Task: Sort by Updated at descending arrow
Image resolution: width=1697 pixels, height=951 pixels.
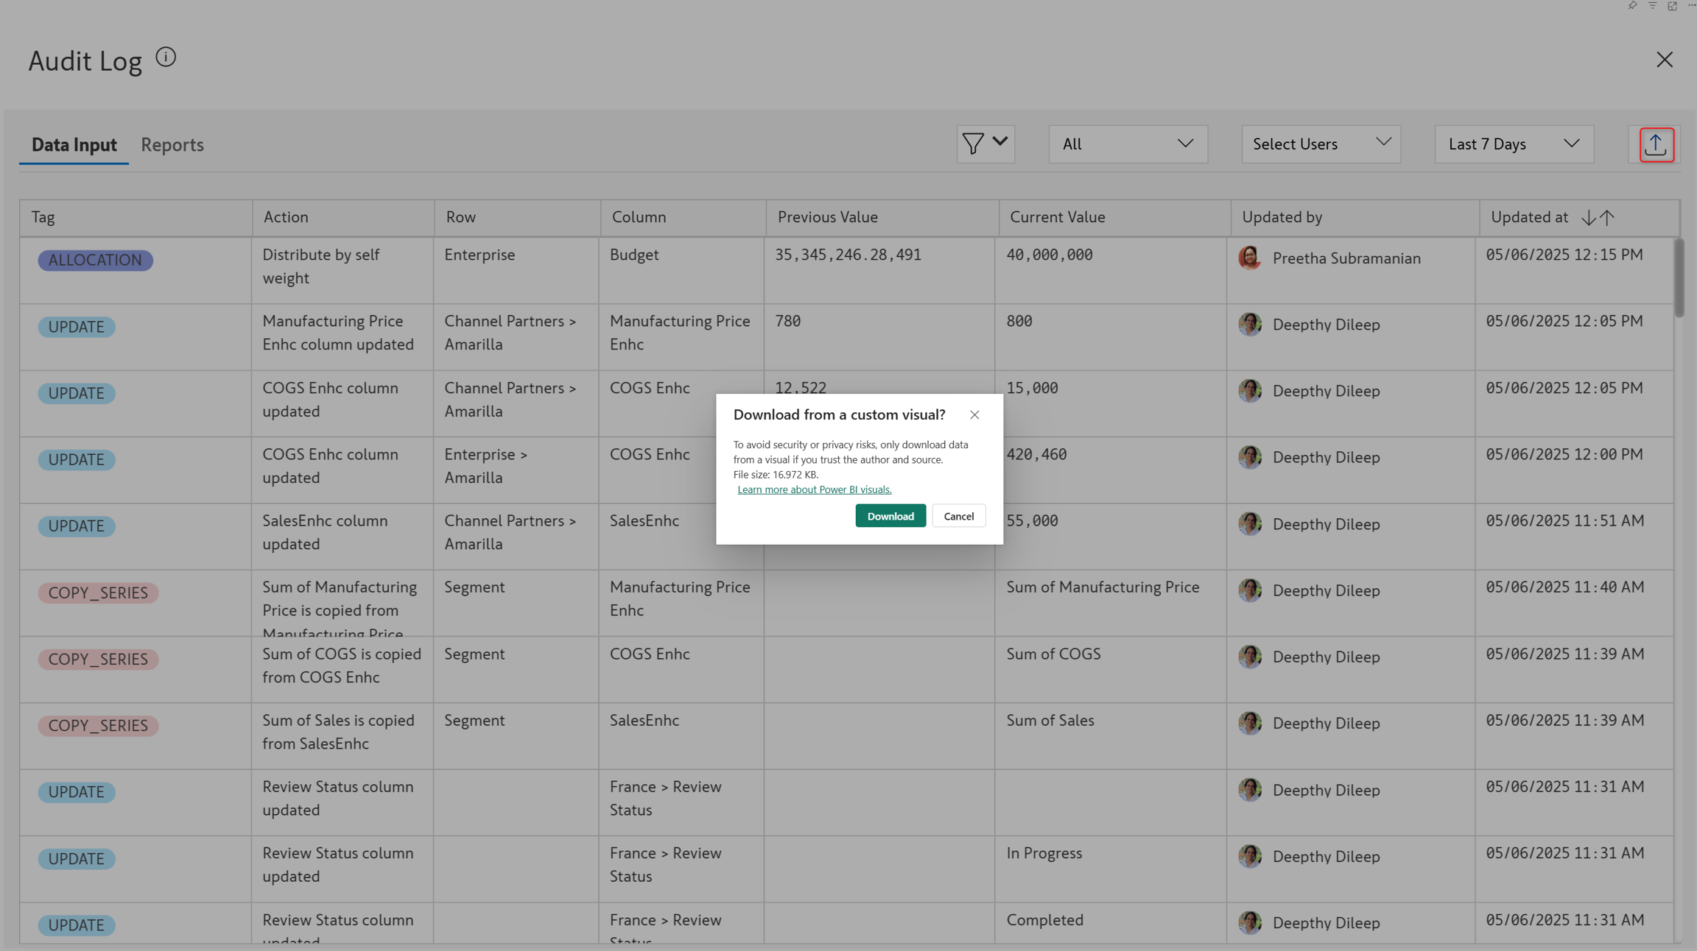Action: tap(1589, 218)
